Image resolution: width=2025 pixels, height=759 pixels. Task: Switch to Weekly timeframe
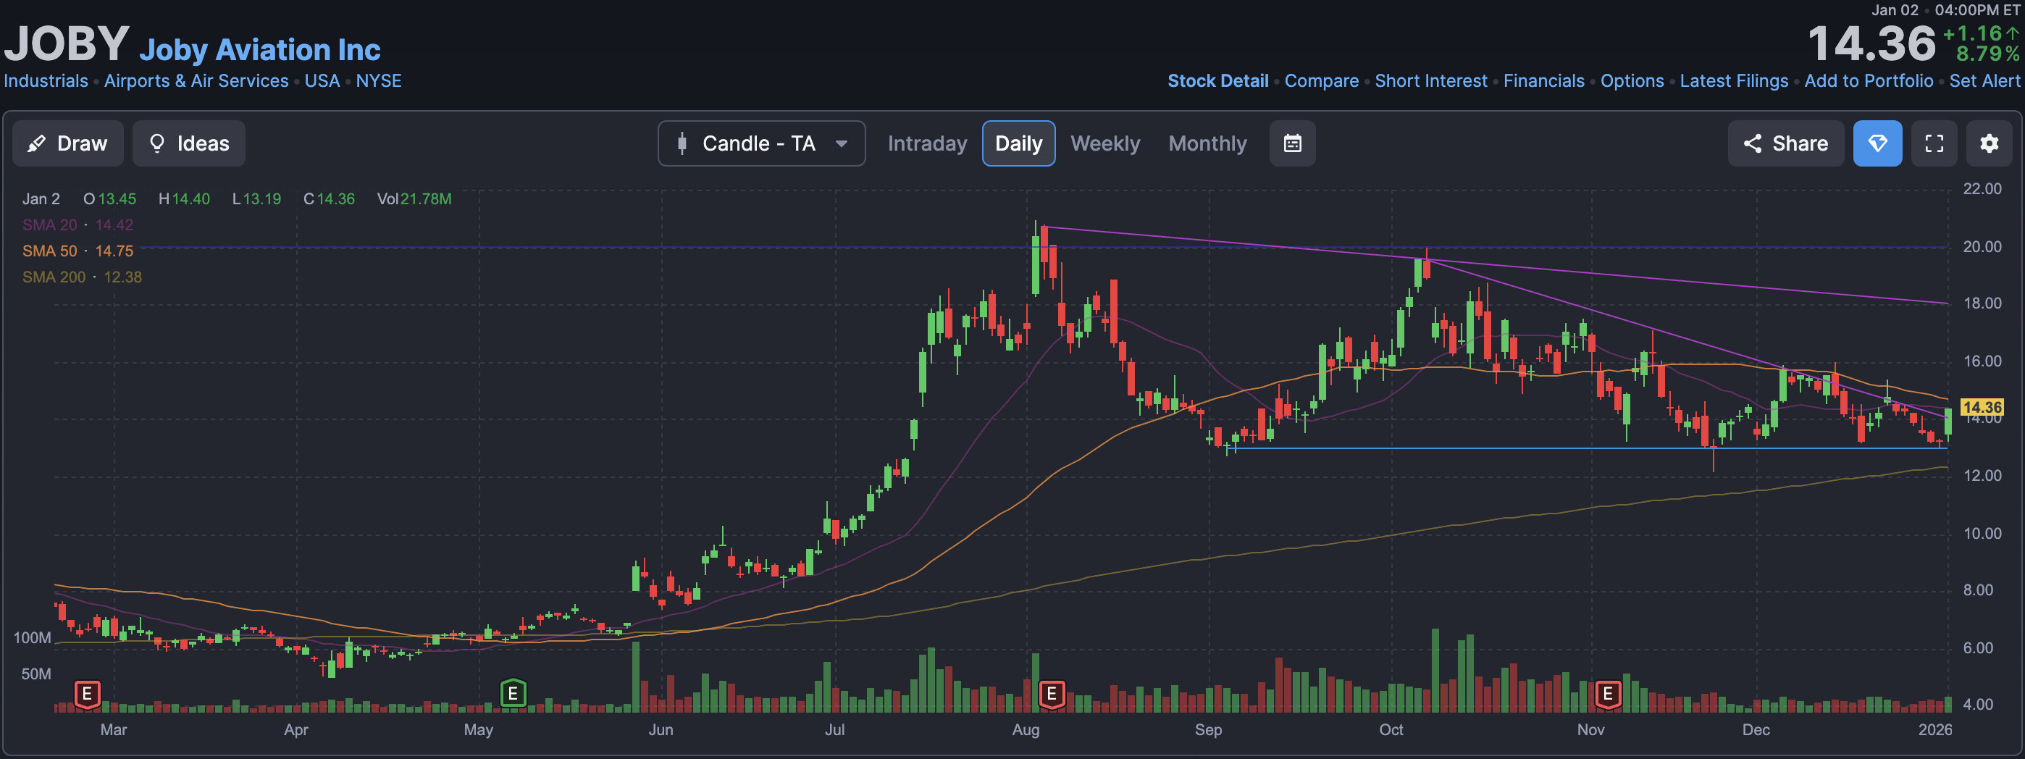[1104, 143]
